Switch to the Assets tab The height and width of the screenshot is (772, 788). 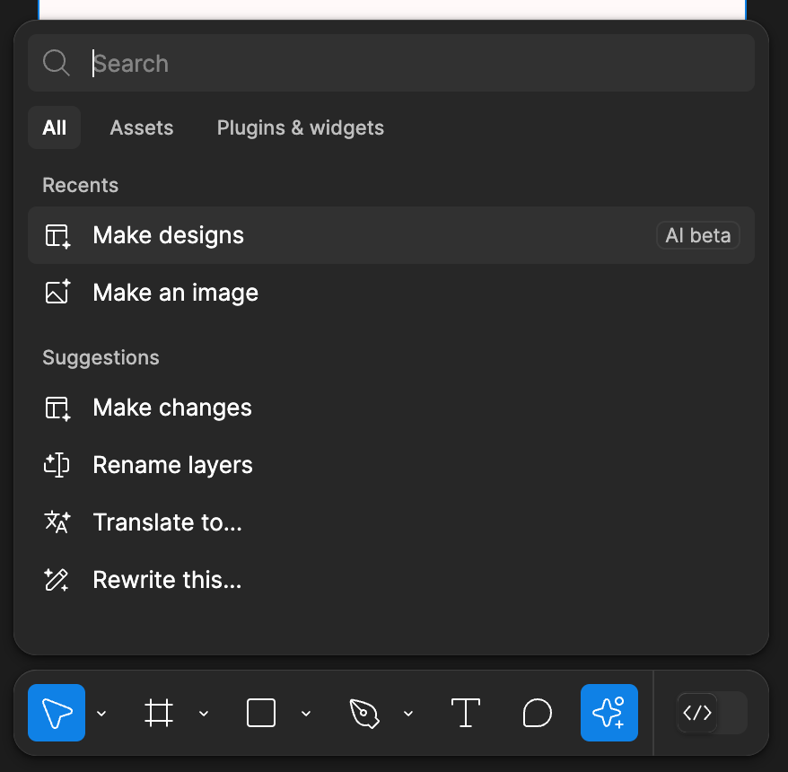142,127
